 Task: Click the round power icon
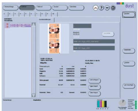(113, 8)
